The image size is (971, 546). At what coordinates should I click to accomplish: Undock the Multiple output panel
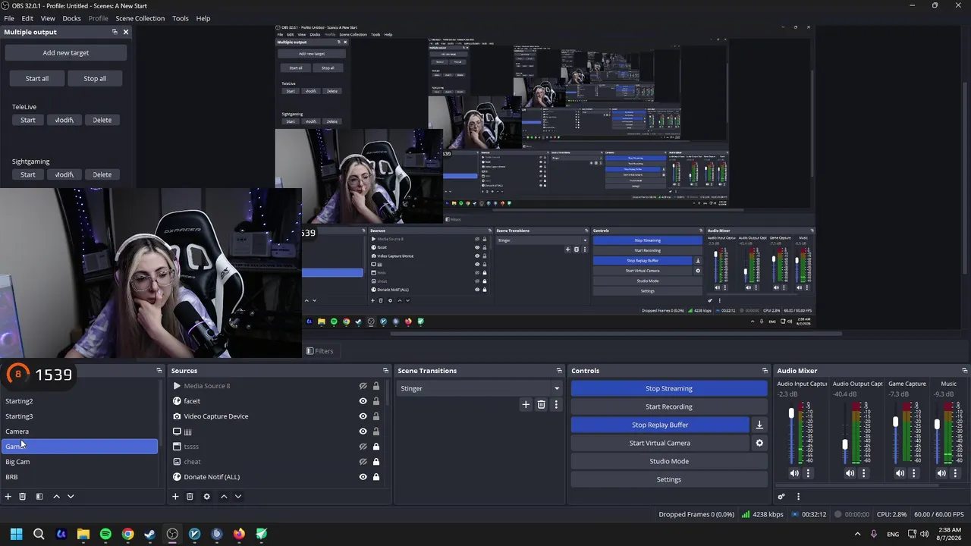click(115, 32)
